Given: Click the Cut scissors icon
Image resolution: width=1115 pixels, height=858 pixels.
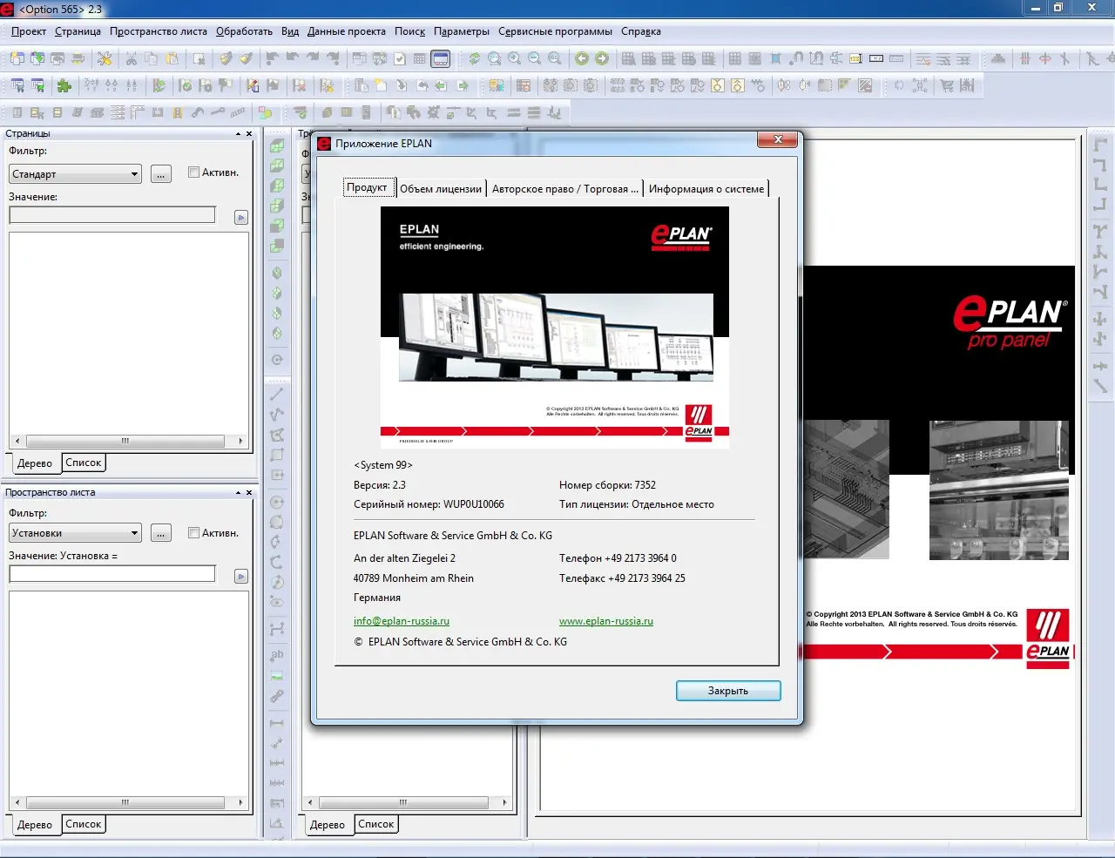Looking at the screenshot, I should click(131, 58).
